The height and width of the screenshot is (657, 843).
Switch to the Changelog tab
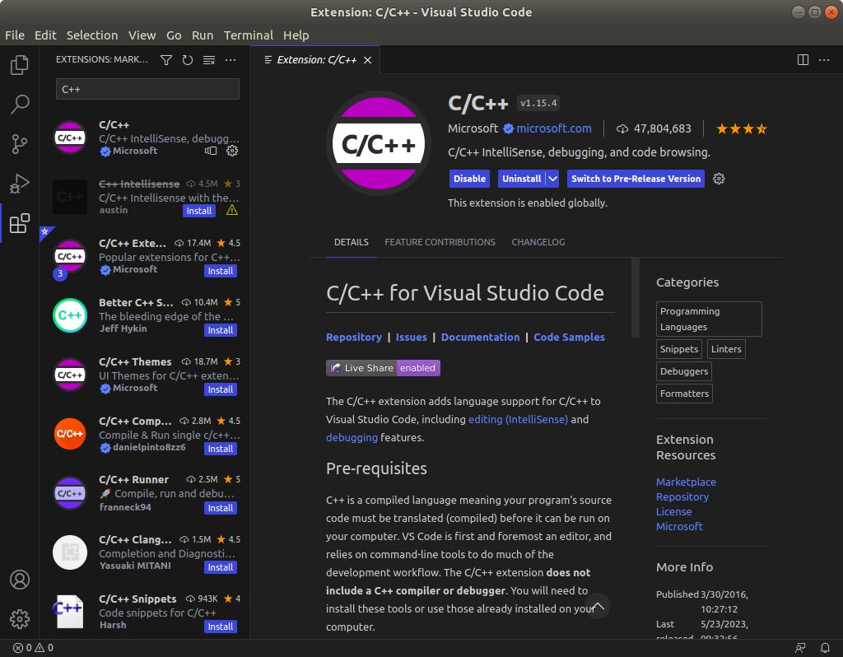coord(538,242)
